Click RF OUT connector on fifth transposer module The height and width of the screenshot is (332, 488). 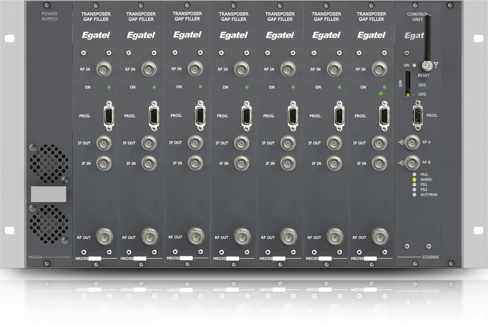[x=288, y=237]
